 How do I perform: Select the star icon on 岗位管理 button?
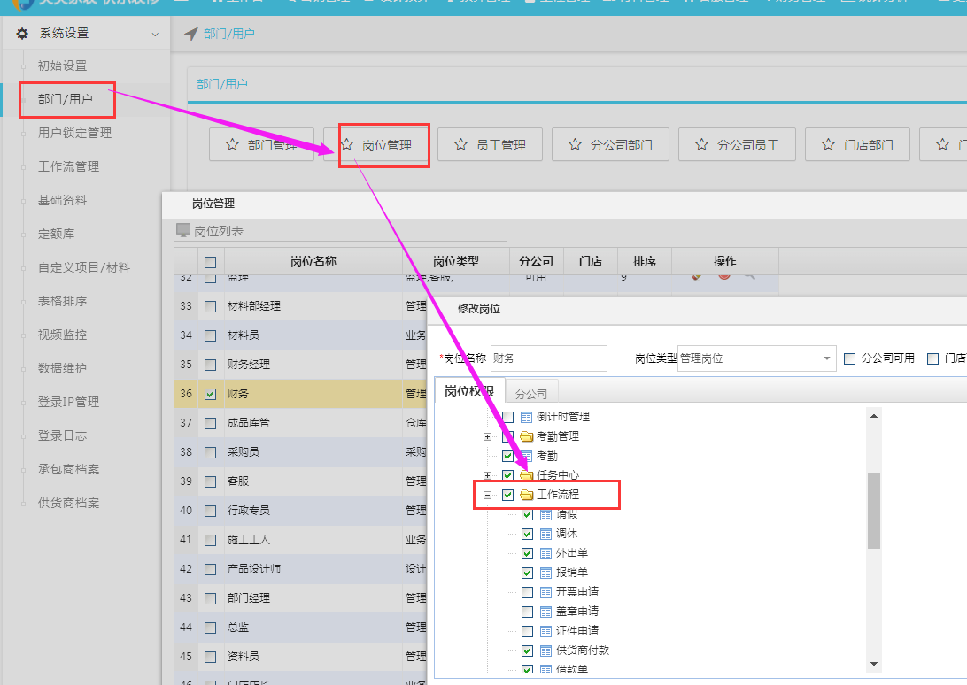click(x=349, y=145)
